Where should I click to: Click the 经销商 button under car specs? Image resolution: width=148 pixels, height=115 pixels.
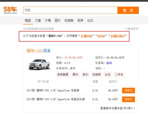point(96,75)
